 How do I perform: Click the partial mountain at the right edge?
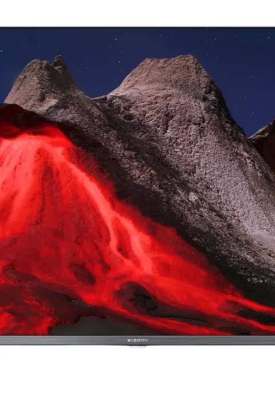click(x=264, y=143)
